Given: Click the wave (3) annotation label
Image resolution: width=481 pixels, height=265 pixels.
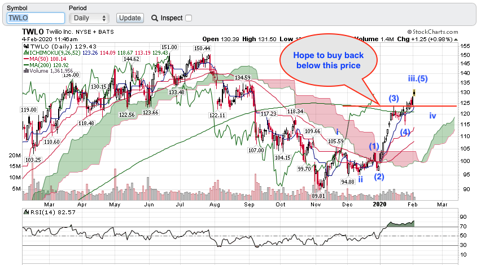Looking at the screenshot, I should [x=394, y=99].
